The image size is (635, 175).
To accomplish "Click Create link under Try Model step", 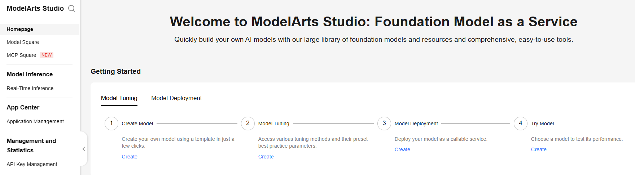I will tap(539, 149).
